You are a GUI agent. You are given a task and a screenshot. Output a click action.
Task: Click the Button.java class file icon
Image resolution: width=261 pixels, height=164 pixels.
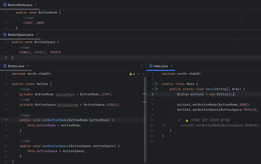coord(5,66)
